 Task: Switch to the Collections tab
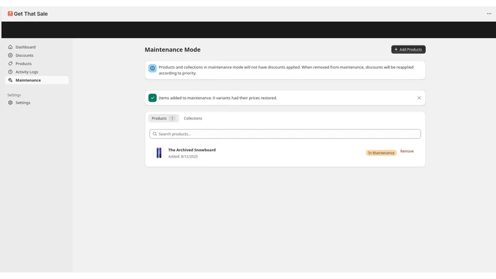193,118
